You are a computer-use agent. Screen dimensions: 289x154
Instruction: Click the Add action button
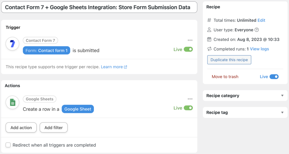click(x=21, y=127)
